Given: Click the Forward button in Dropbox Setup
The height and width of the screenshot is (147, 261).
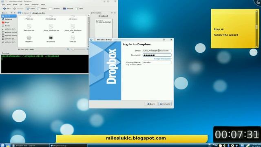Looking at the screenshot, I should [x=165, y=104].
